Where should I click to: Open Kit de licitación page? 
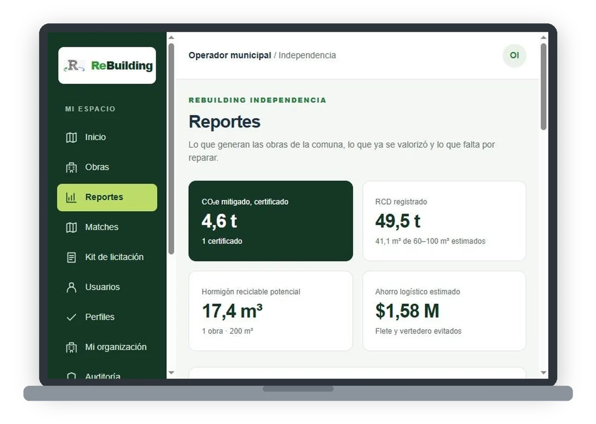[x=107, y=257]
